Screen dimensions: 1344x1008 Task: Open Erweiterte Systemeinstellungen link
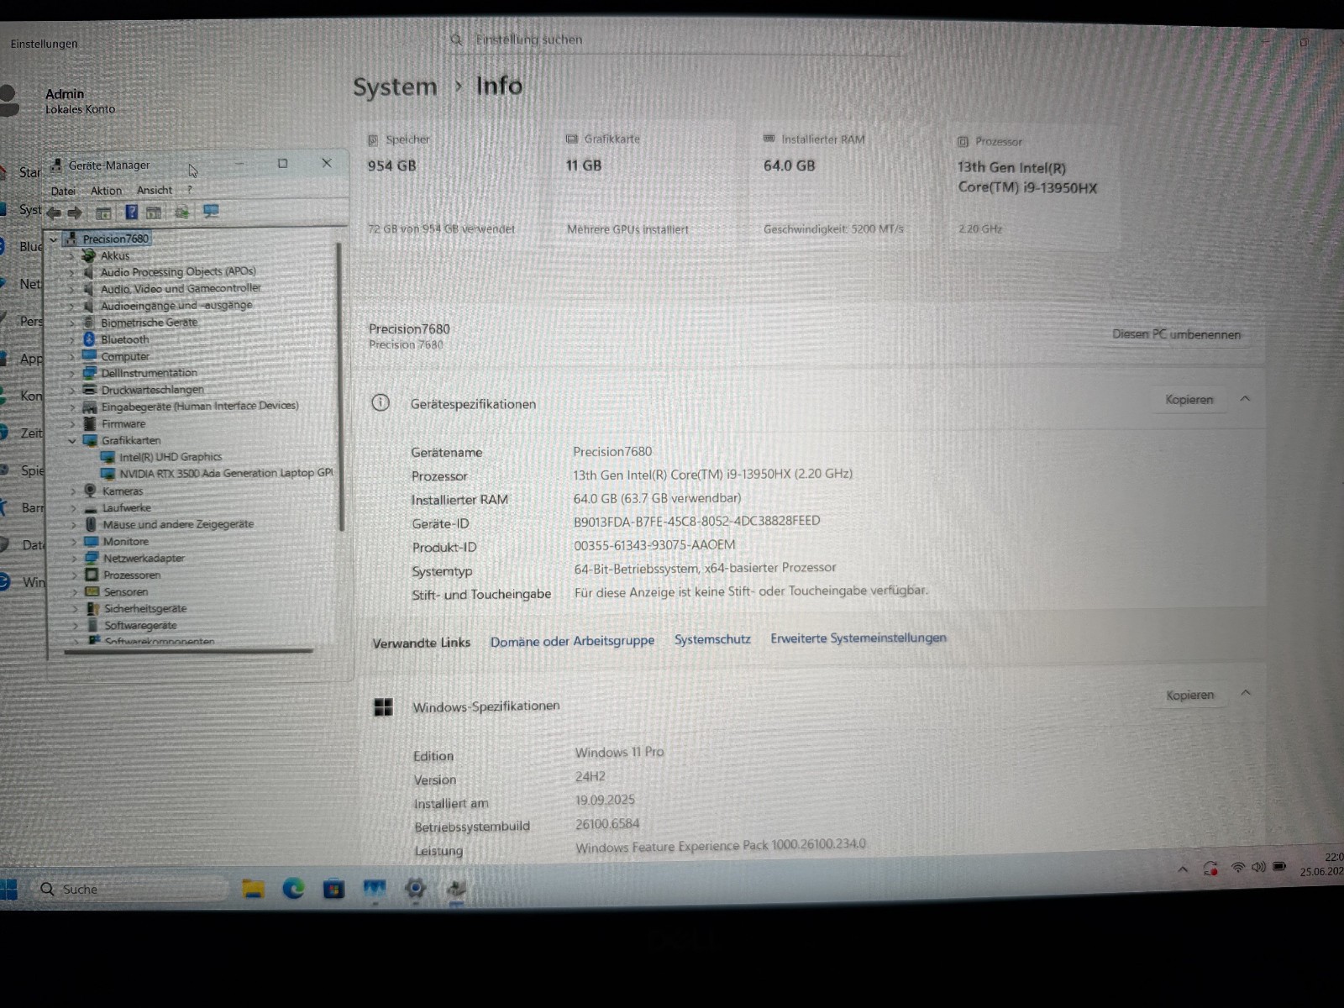[858, 638]
